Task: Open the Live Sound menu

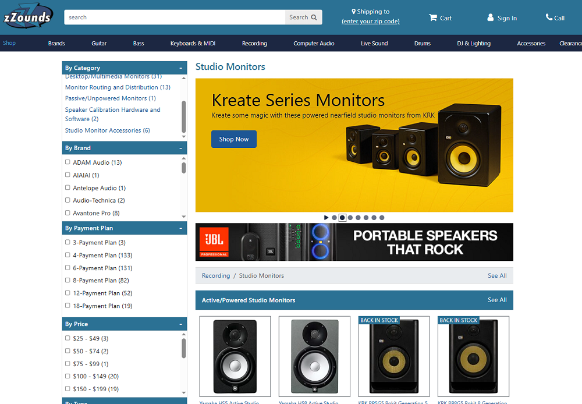Action: [x=374, y=44]
